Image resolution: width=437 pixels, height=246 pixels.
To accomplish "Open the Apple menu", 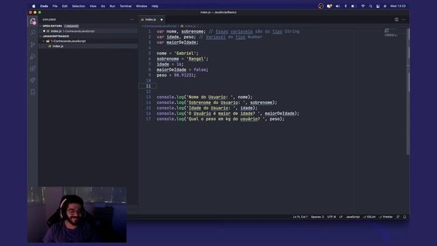I will click(x=33, y=6).
